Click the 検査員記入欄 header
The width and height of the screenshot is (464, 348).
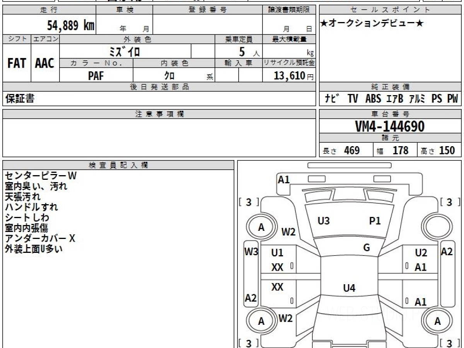118,165
